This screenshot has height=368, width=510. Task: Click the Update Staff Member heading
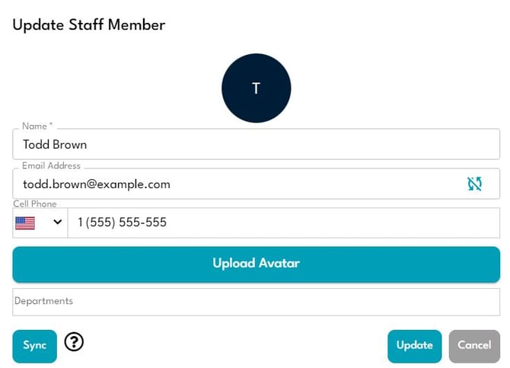tap(89, 24)
